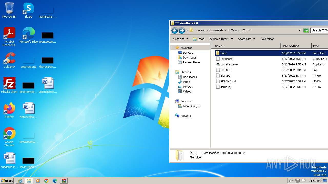Open Share with dropdown menu
Image resolution: width=328 pixels, height=184 pixels.
coord(247,39)
